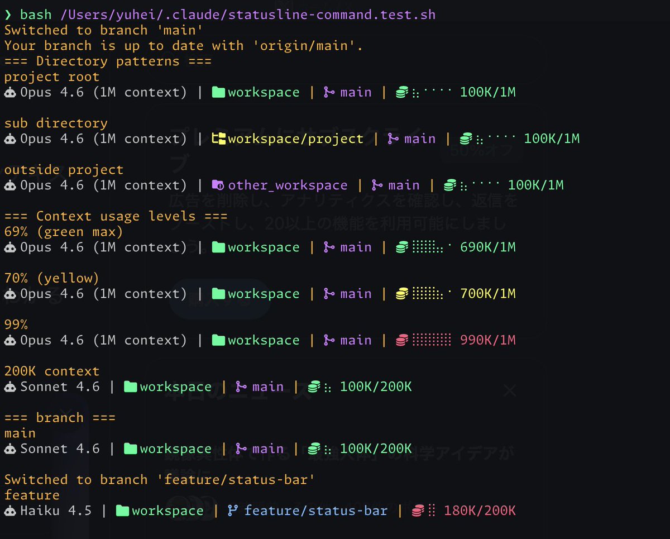Click the '200K context' label
Screen dimensions: 670x539
[52, 371]
